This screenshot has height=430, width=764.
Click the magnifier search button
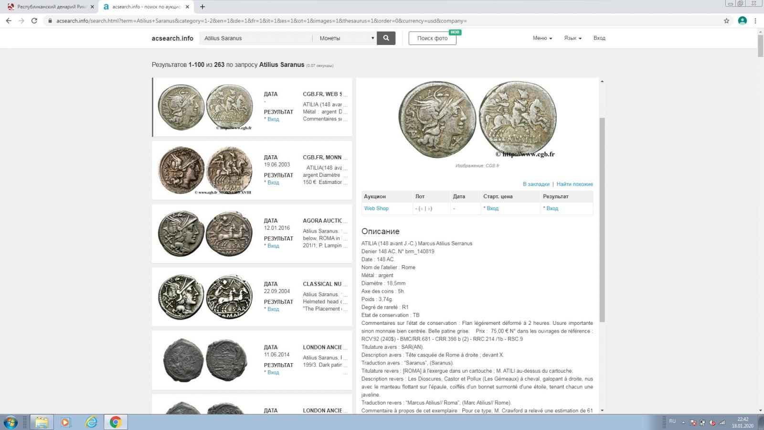386,38
